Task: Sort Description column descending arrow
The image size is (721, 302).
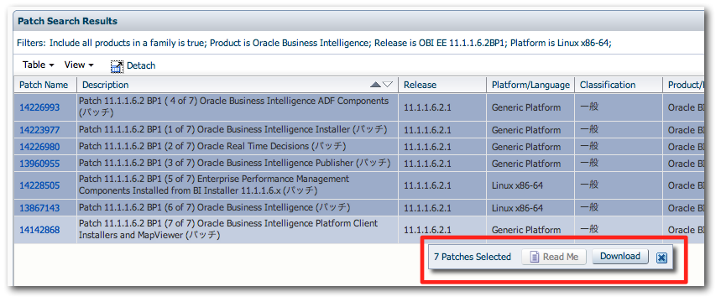Action: pos(388,85)
